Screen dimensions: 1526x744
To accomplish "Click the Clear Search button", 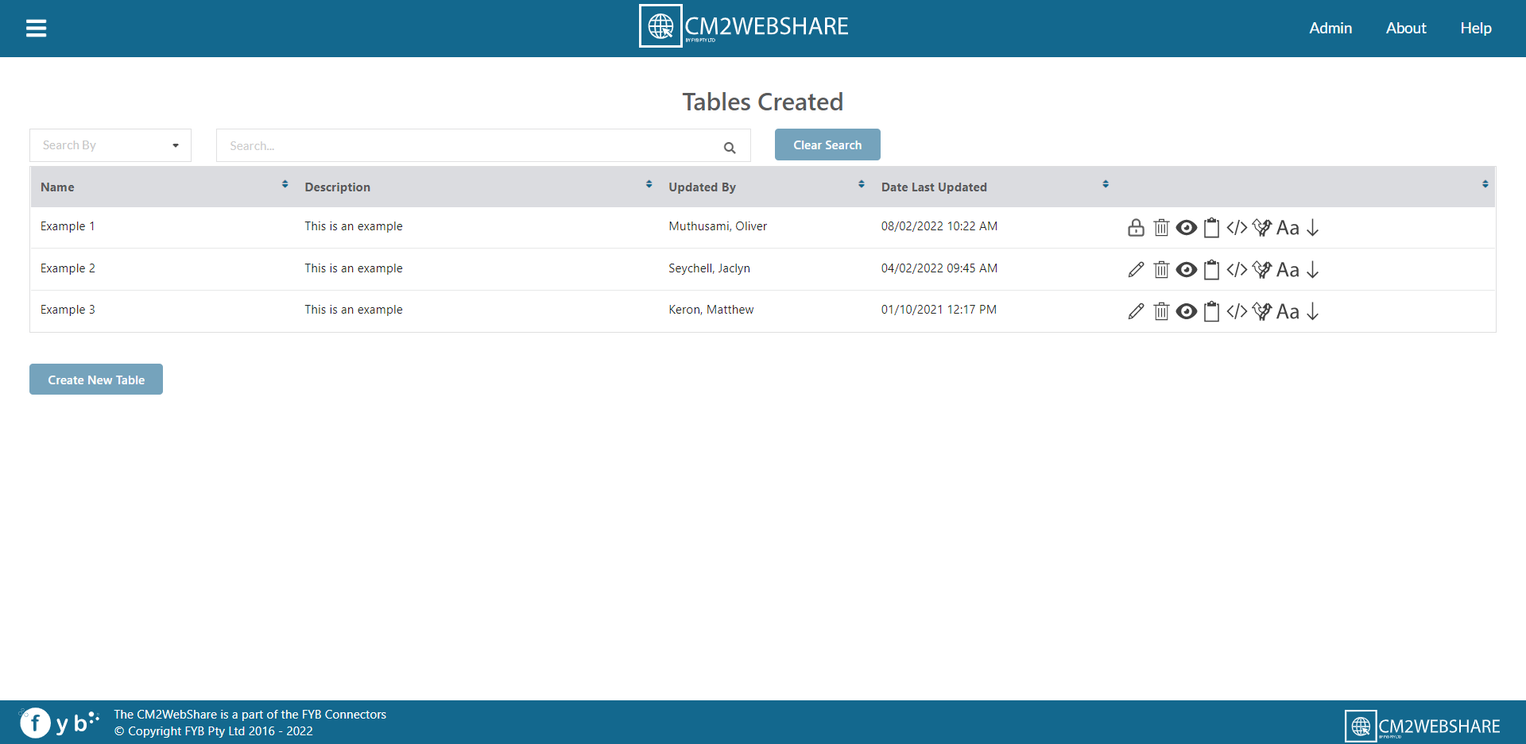I will point(827,145).
